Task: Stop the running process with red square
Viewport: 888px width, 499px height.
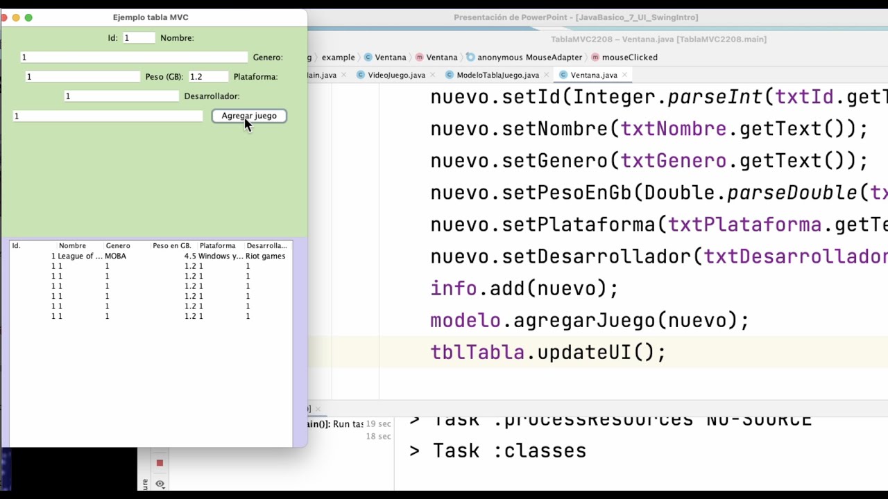Action: [x=160, y=463]
